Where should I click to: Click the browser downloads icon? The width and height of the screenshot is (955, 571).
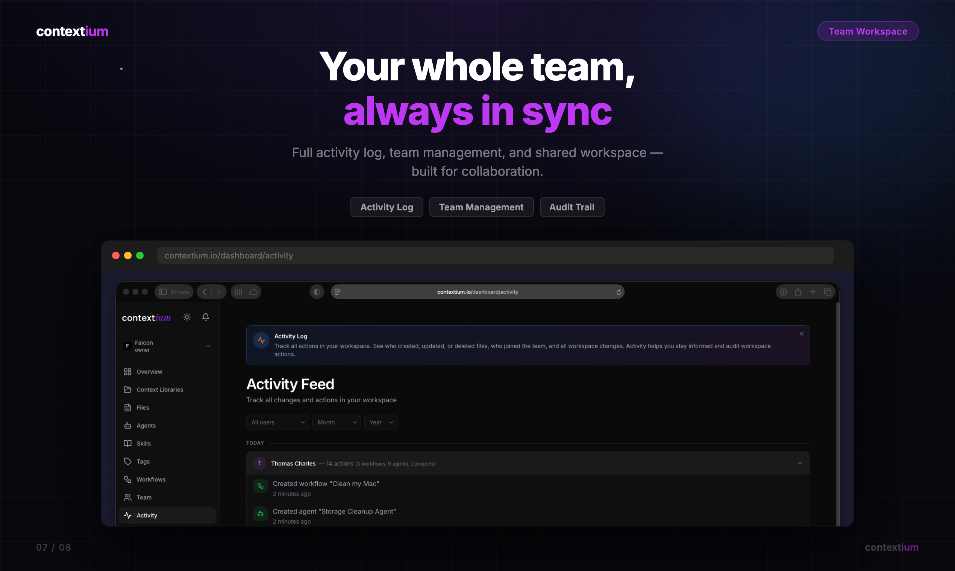pos(783,292)
